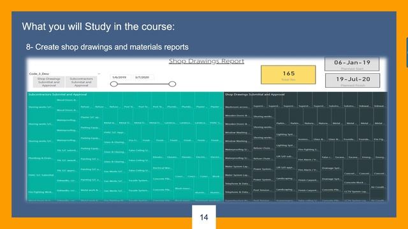Click the dark treemap header Shop Drawings Submittal and Approval
408x229 pixels.
255,95
